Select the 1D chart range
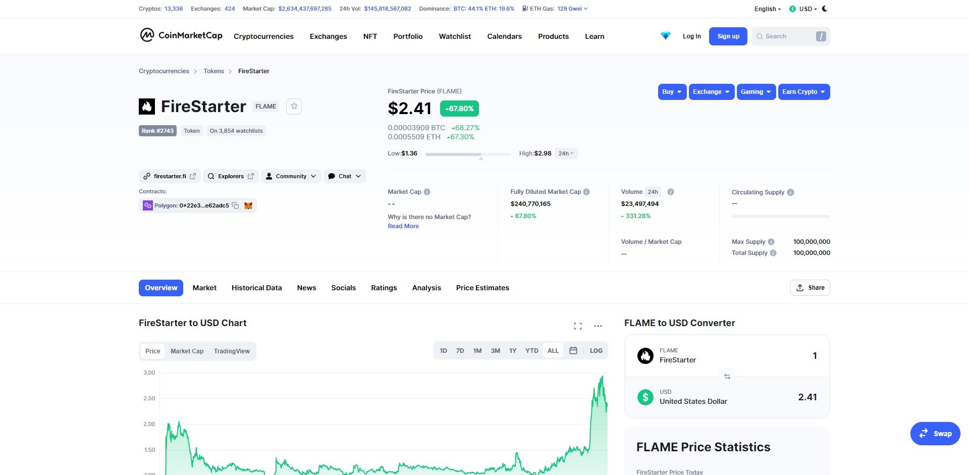 tap(443, 350)
